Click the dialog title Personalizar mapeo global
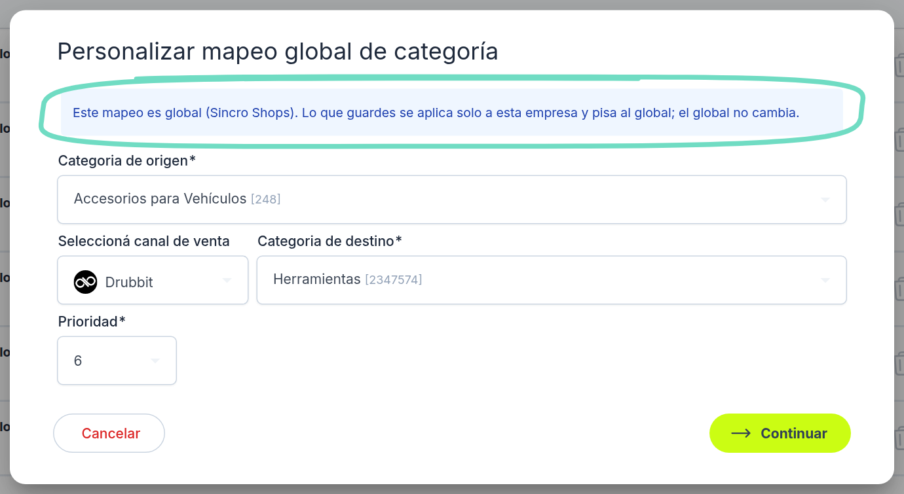The width and height of the screenshot is (904, 494). 278,51
